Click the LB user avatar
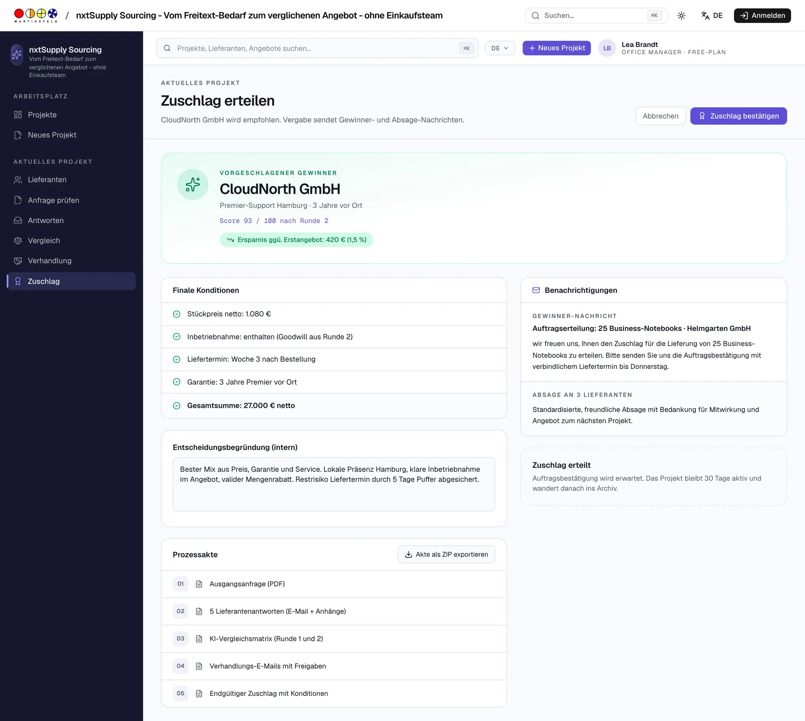805x721 pixels. 607,48
